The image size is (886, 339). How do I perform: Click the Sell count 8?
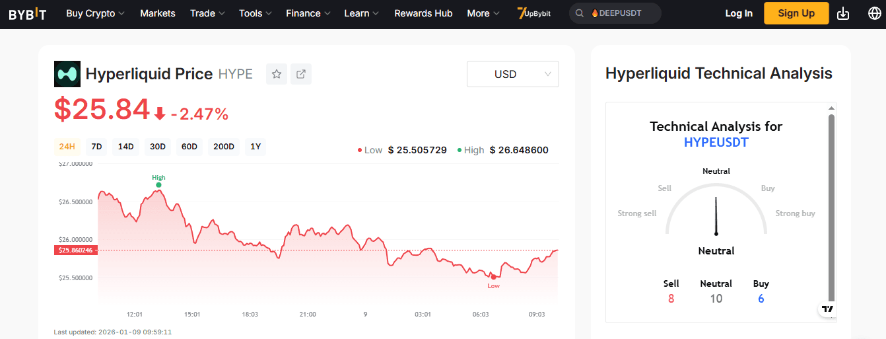point(671,299)
